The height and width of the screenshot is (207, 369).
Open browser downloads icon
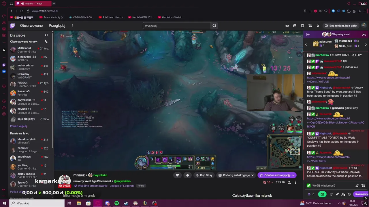tap(359, 11)
